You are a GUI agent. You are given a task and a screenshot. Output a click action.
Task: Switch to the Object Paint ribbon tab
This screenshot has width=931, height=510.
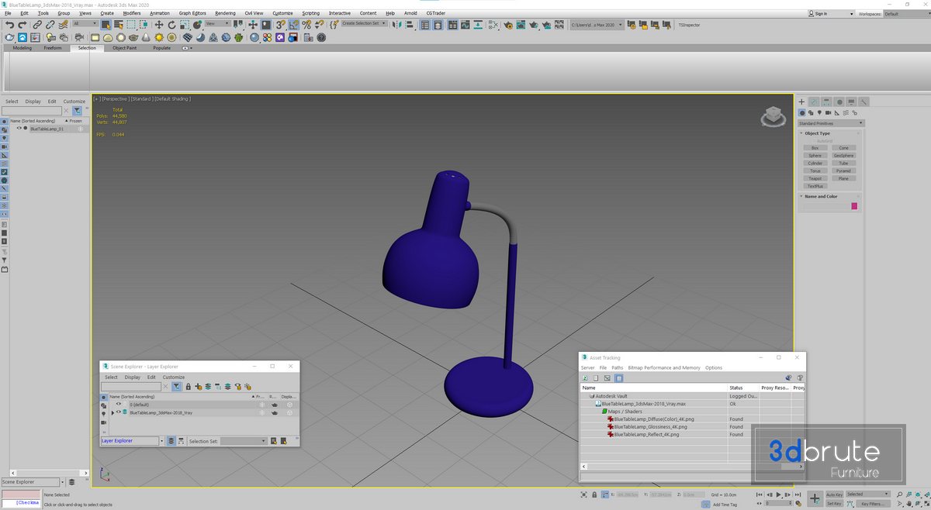(x=124, y=48)
